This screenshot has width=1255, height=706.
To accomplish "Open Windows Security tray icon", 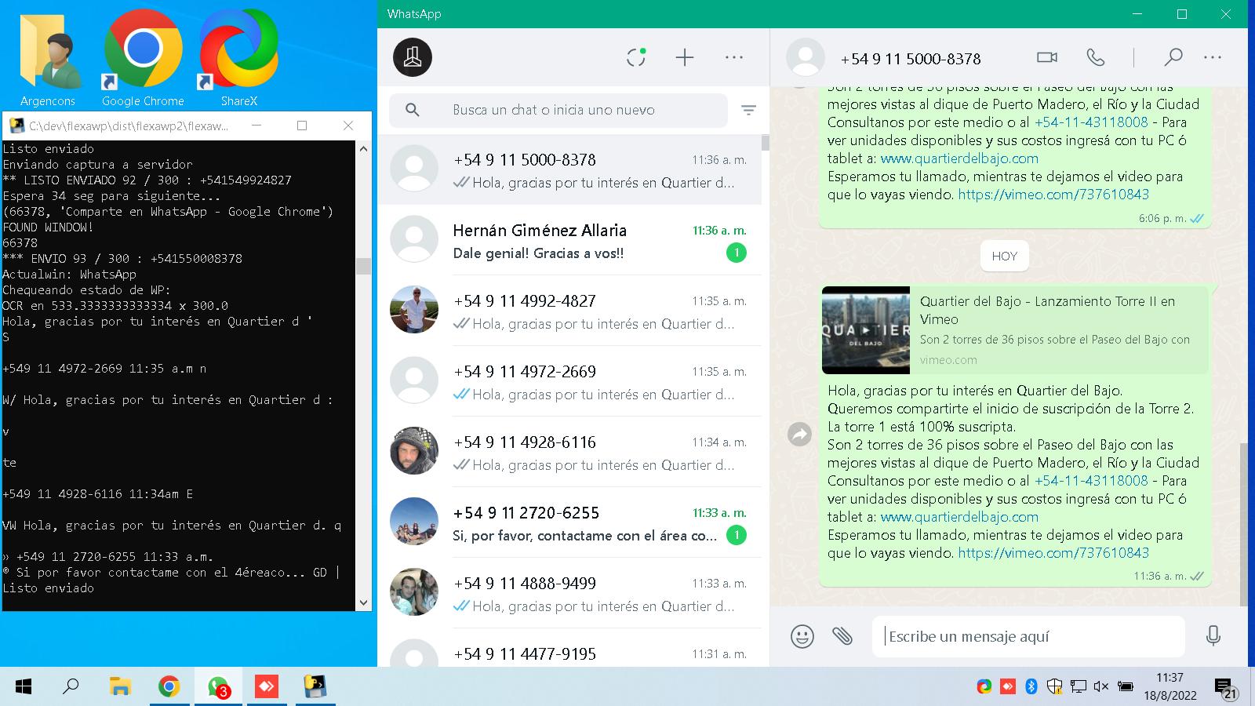I will coord(1055,686).
